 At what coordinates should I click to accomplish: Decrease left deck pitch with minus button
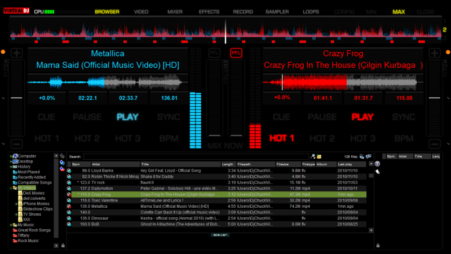pyautogui.click(x=16, y=144)
